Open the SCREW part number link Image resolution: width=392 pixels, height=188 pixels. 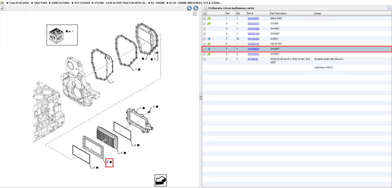pos(253,39)
